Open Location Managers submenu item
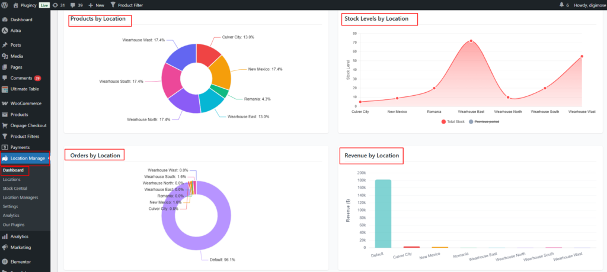This screenshot has height=272, width=607. point(20,197)
